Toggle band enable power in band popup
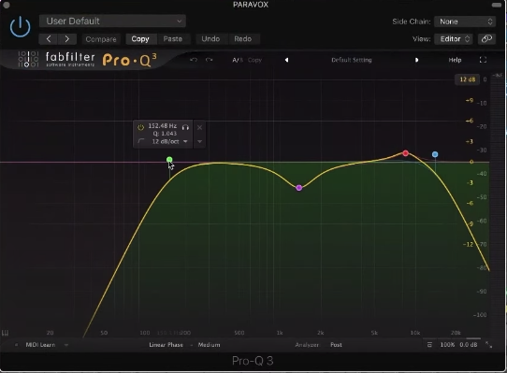 pos(140,127)
